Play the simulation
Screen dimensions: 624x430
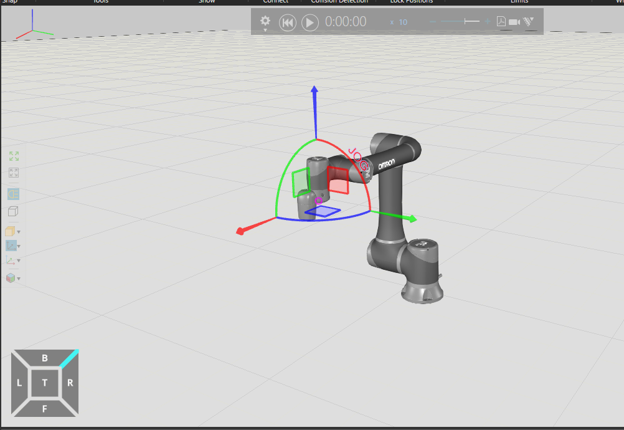coord(310,22)
